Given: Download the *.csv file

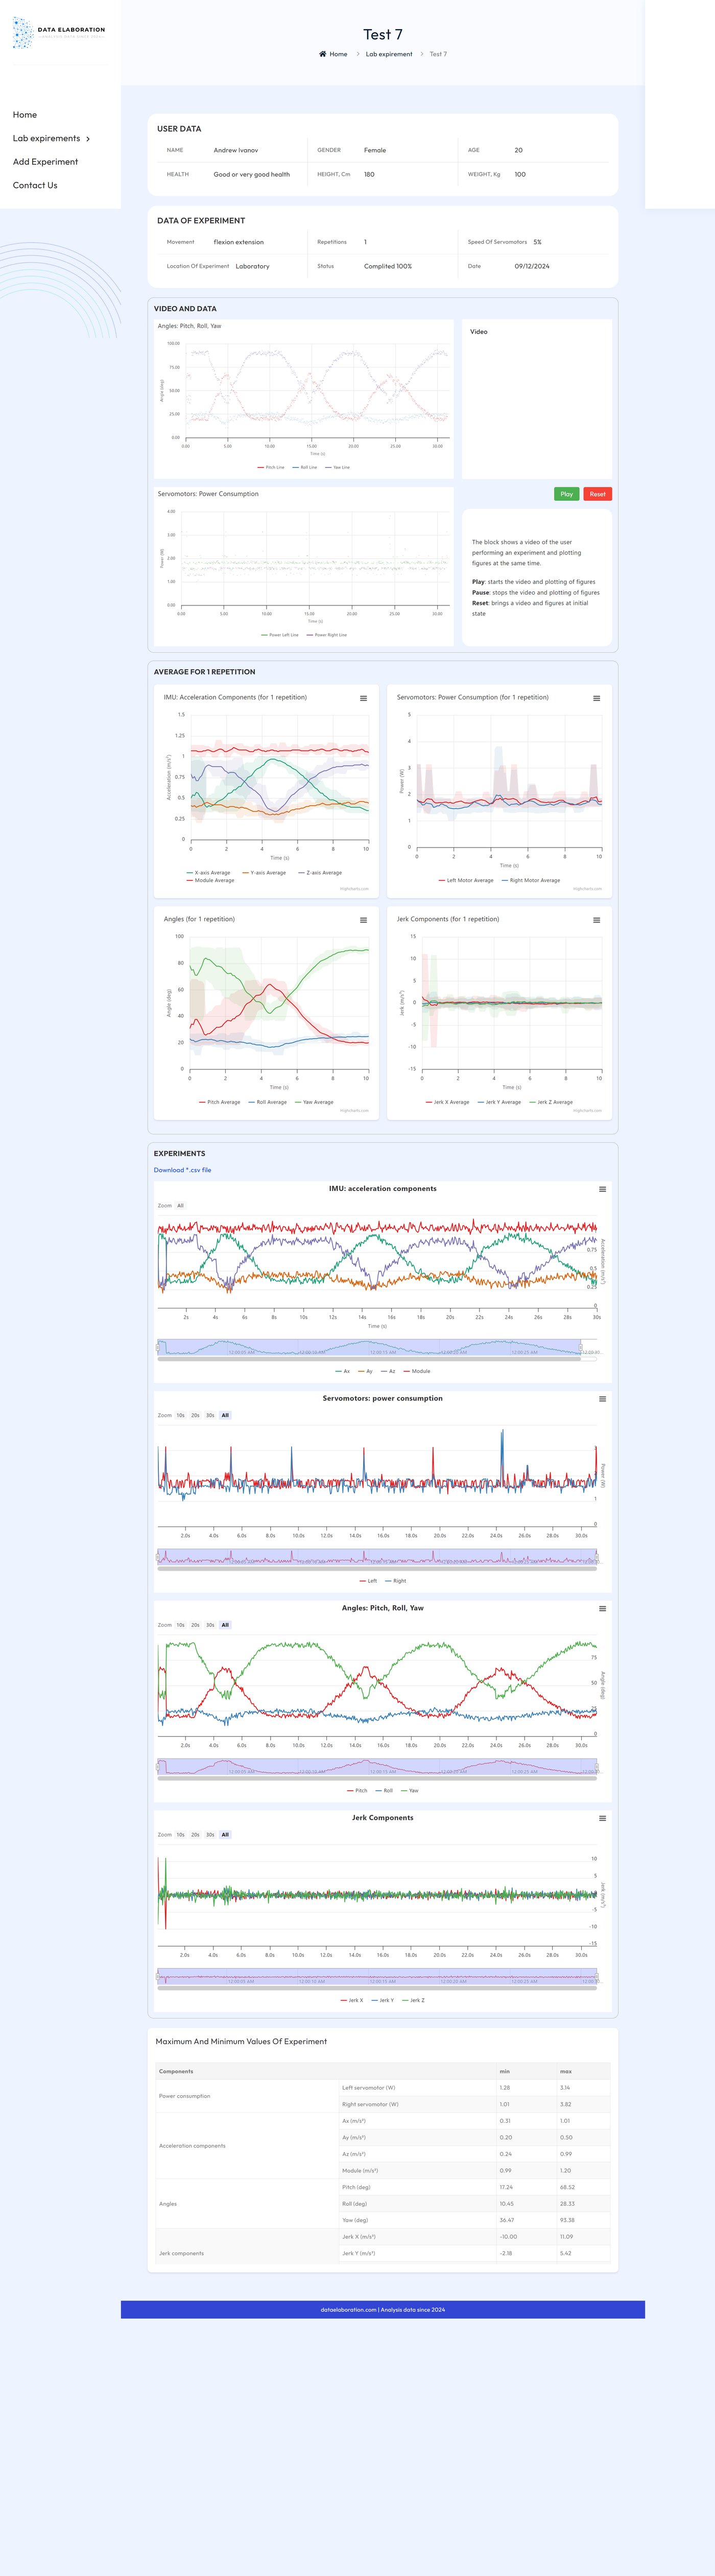Looking at the screenshot, I should (x=182, y=1170).
